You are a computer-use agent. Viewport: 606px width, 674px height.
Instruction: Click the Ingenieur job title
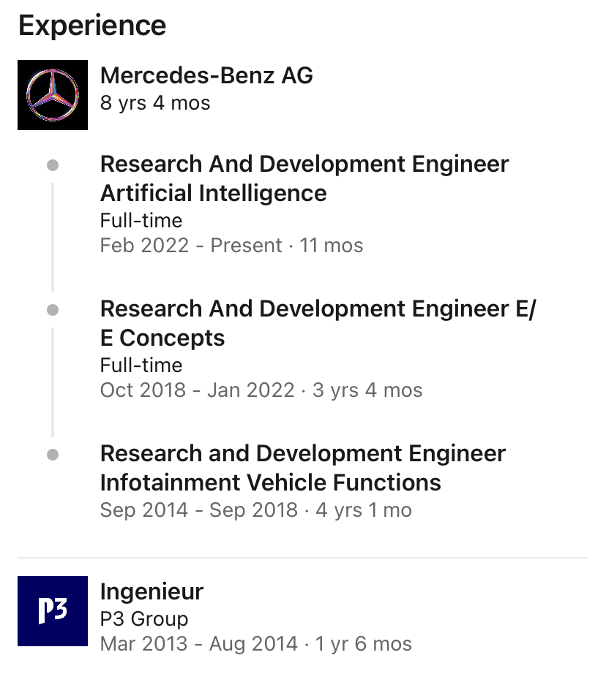click(x=151, y=591)
